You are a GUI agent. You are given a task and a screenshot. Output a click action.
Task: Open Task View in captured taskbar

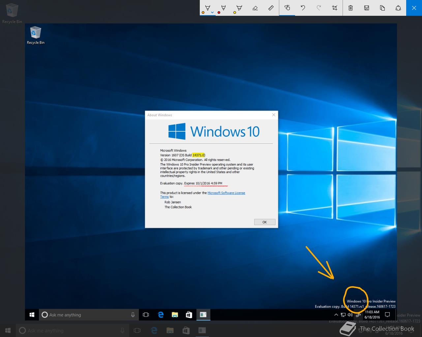click(x=146, y=315)
